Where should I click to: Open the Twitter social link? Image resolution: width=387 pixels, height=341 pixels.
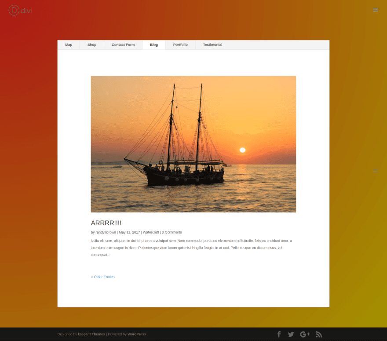pos(291,334)
